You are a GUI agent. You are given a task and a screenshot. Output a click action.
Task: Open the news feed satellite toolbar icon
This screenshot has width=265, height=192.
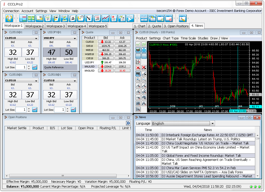(x=130, y=18)
